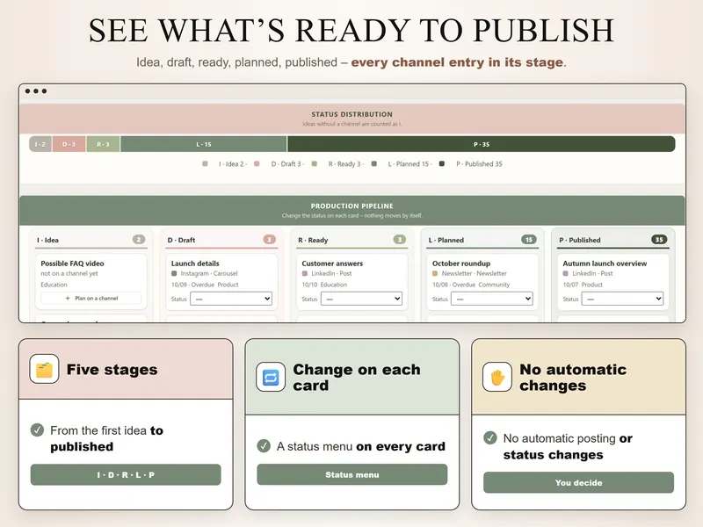Click the 'R - Ready' column header
The height and width of the screenshot is (527, 703).
pyautogui.click(x=313, y=240)
